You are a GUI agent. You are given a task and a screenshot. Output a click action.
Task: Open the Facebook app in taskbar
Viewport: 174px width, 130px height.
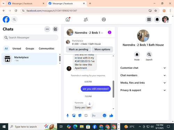(x=95, y=127)
